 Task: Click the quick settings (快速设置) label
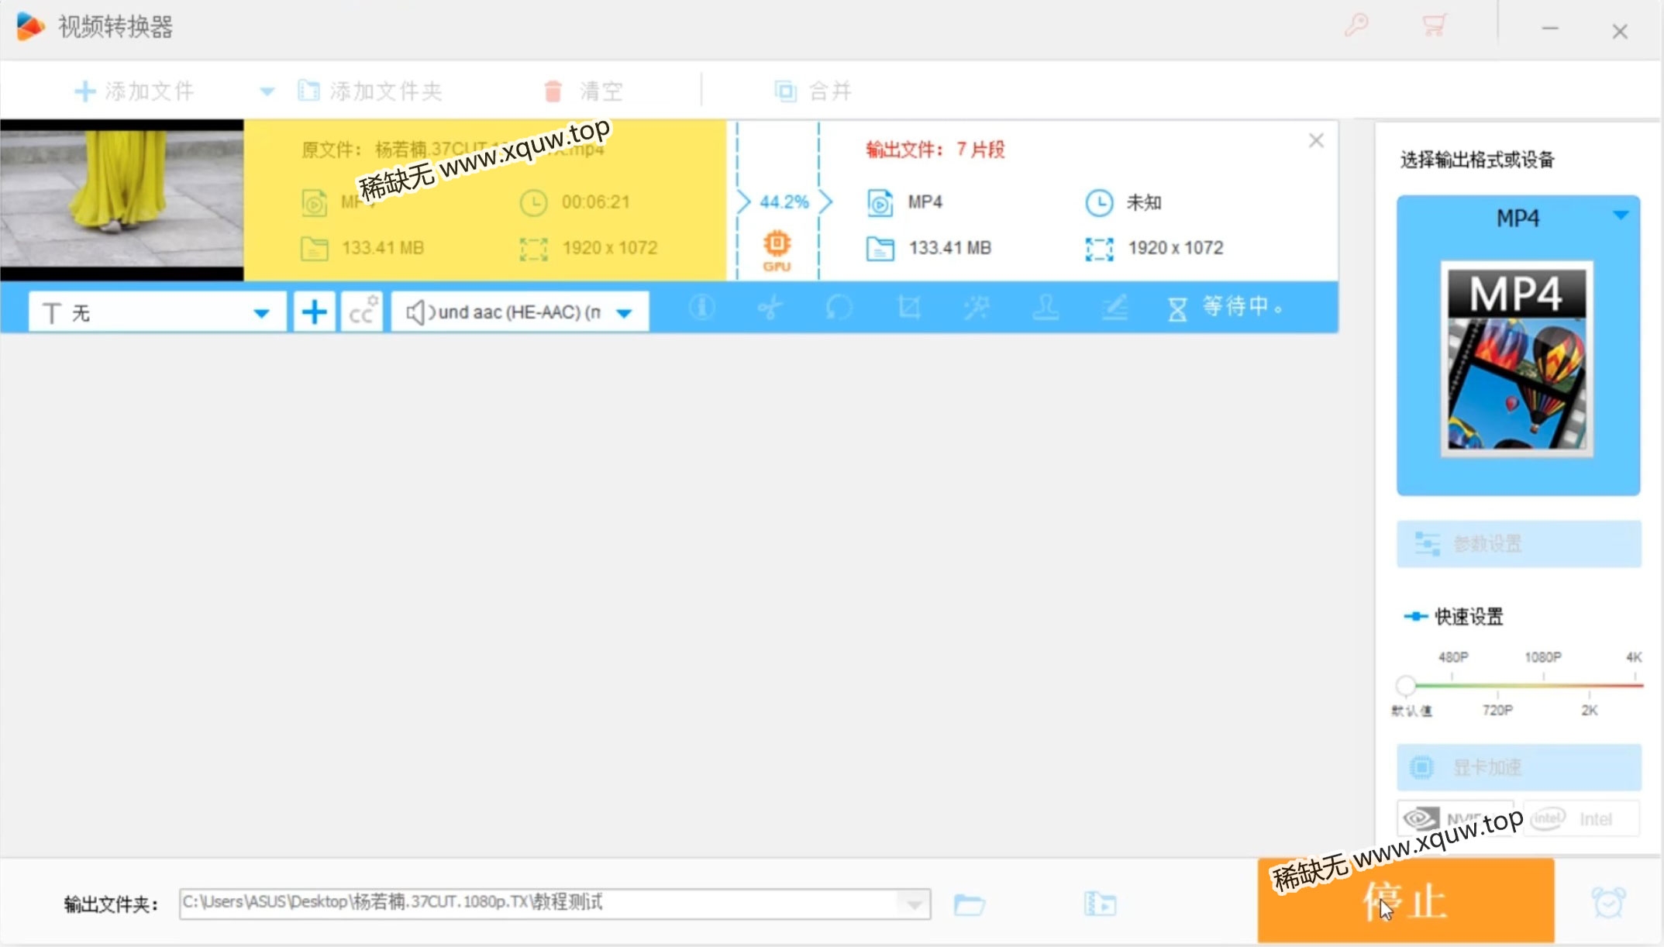[1469, 617]
